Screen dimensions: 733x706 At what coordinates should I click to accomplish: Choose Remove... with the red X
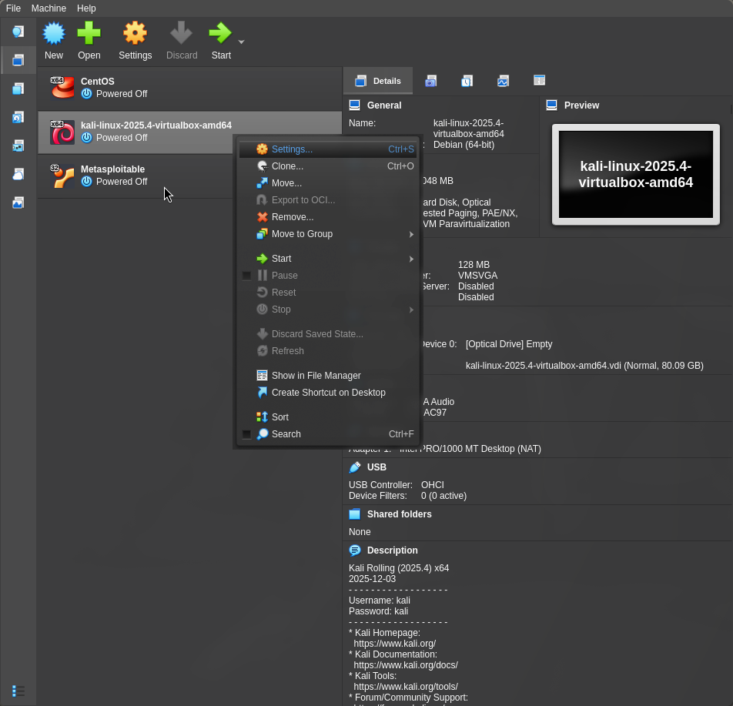point(328,217)
